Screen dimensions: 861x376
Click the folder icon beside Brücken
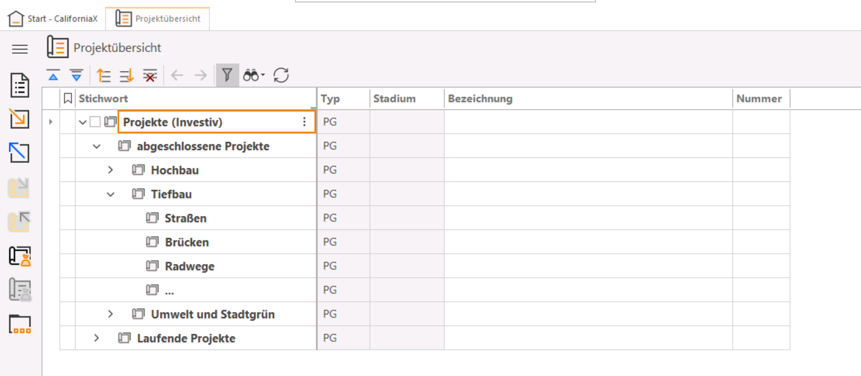(x=152, y=242)
